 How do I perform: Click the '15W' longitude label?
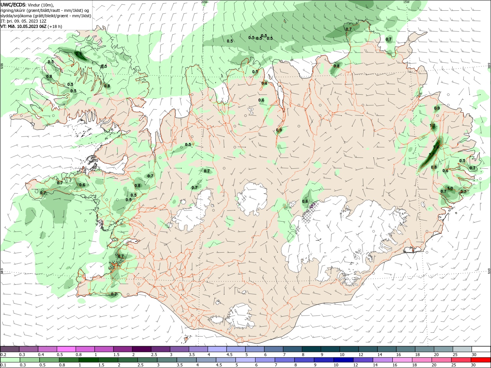406,2
